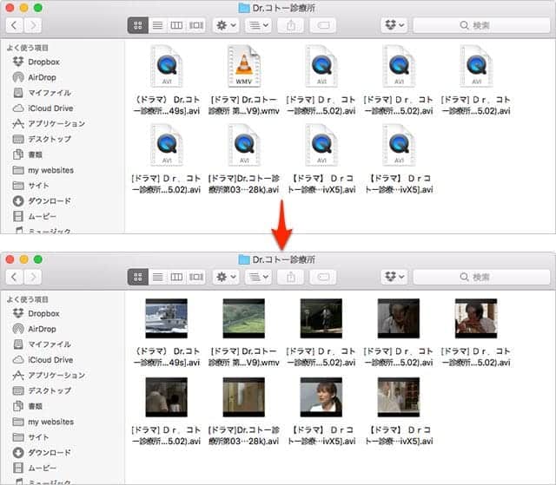Switch top Finder window to list view

click(x=157, y=25)
